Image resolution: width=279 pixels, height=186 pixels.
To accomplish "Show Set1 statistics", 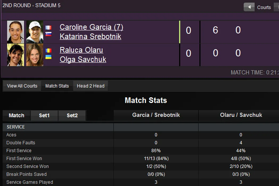I will point(44,116).
